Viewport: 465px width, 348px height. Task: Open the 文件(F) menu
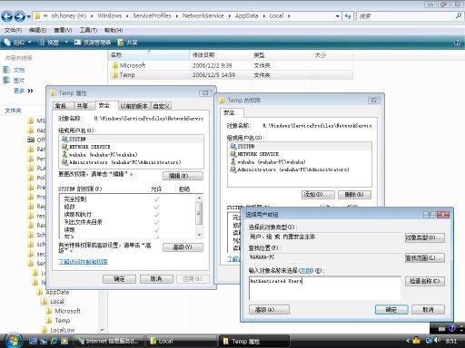pos(13,30)
